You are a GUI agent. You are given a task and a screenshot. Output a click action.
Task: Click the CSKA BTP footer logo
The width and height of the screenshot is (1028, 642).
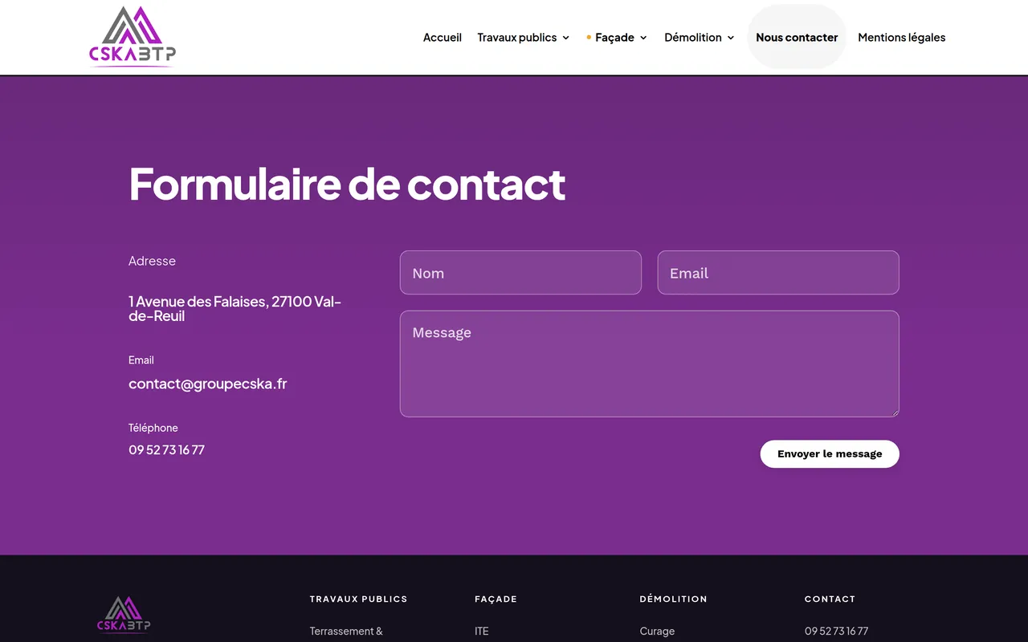[124, 615]
